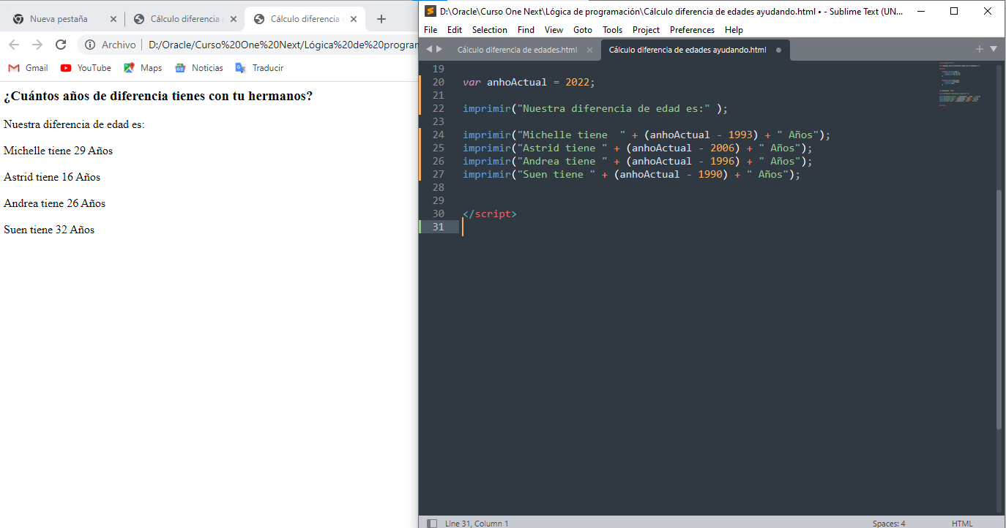Viewport: 1006px width, 528px height.
Task: Click Sublime's previous tab left arrow
Action: pos(429,49)
